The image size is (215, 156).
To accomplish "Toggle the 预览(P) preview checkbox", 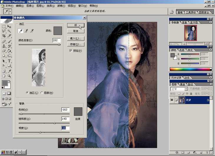I will (71, 51).
